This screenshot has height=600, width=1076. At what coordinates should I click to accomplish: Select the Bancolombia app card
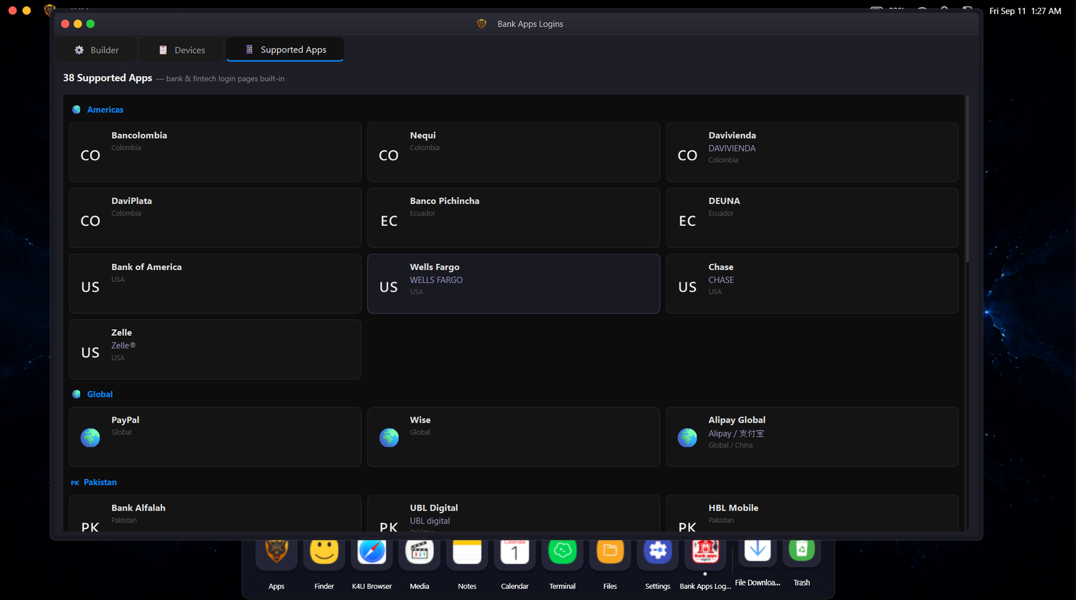[215, 152]
